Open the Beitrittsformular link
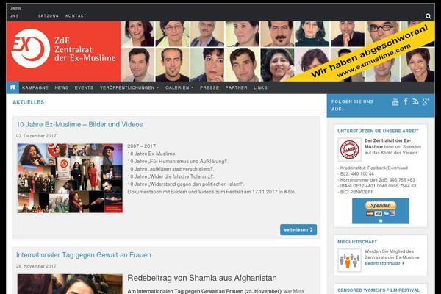Screen dimensions: 441x294 pyautogui.click(x=384, y=263)
